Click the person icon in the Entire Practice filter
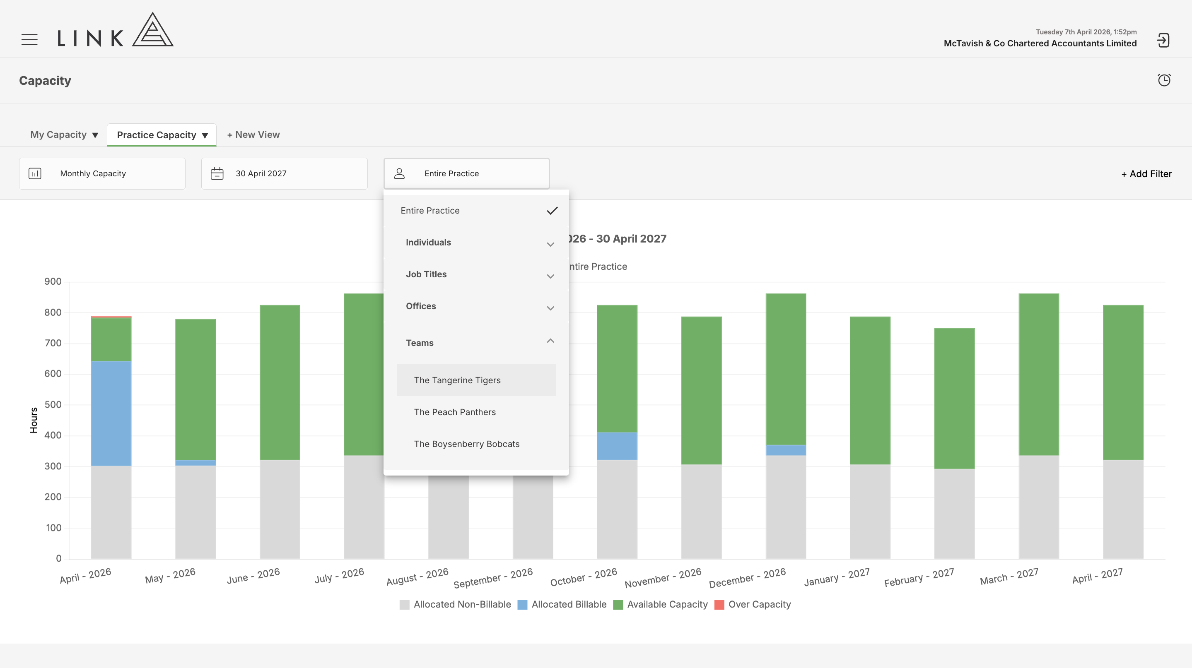 pos(399,173)
